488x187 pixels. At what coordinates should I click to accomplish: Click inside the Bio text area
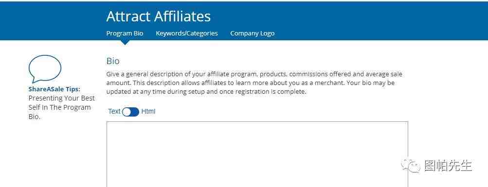tap(257, 154)
